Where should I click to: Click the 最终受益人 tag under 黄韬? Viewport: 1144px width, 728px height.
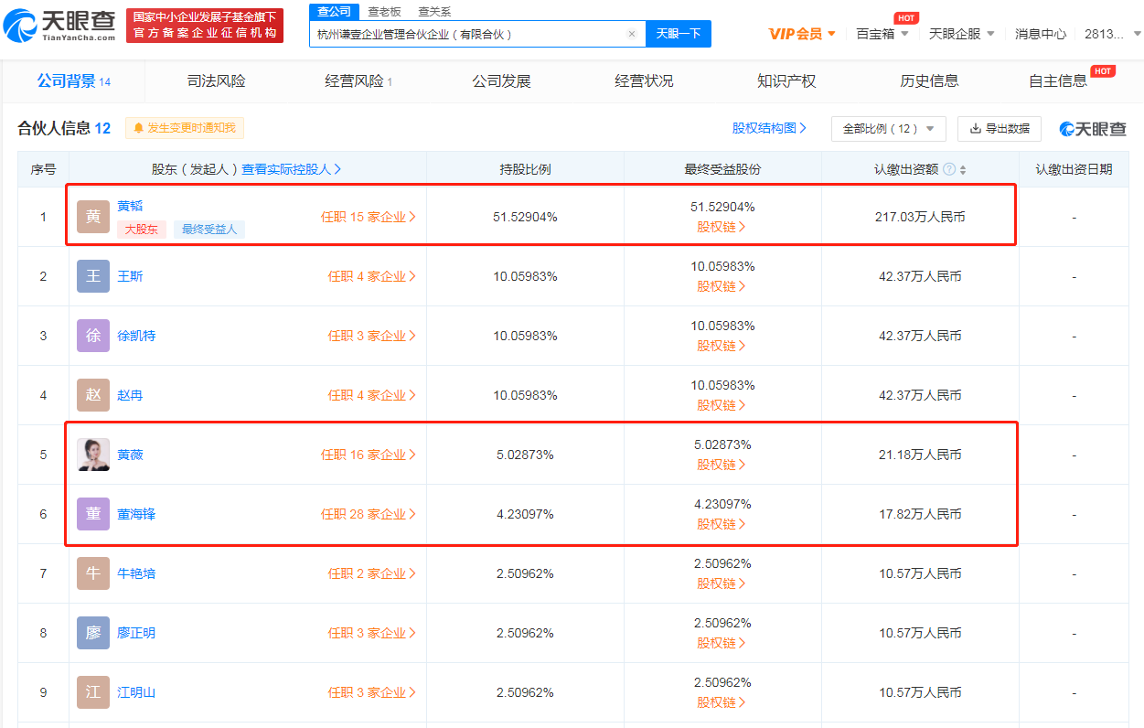(209, 230)
